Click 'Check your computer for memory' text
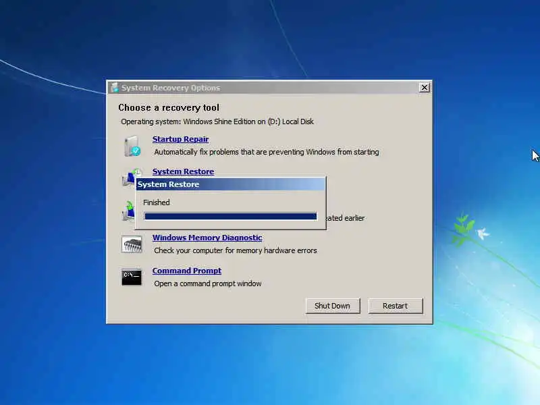This screenshot has height=405, width=540. coord(236,250)
